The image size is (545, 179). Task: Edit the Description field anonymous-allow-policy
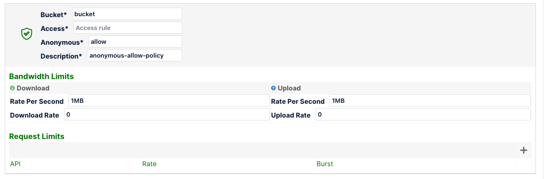[135, 55]
